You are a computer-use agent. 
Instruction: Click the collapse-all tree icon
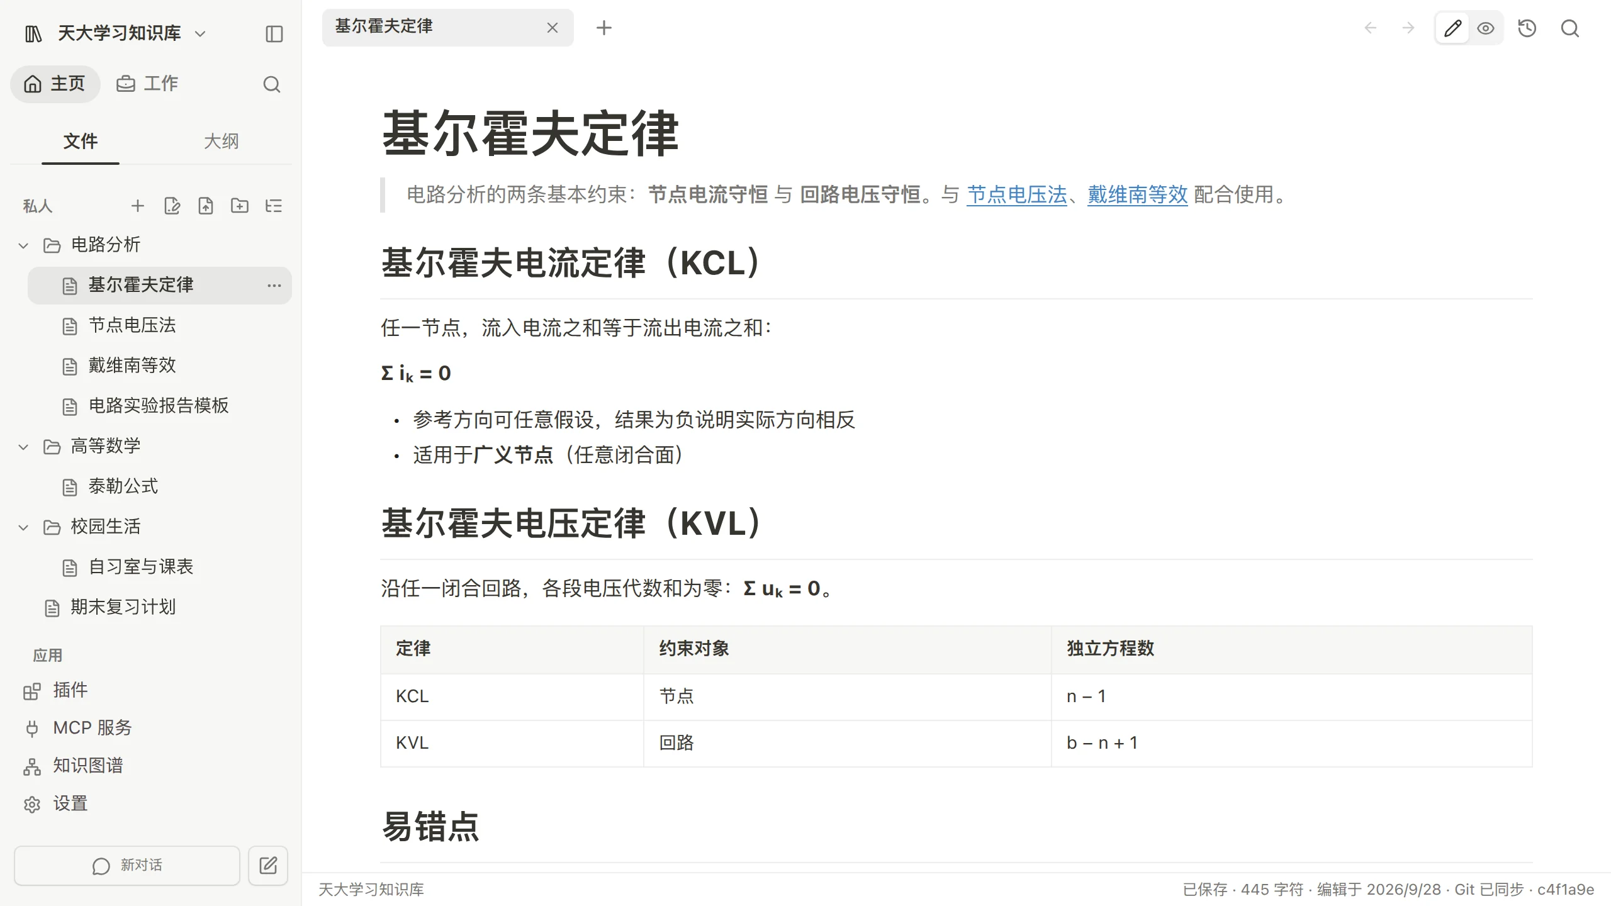click(x=274, y=206)
